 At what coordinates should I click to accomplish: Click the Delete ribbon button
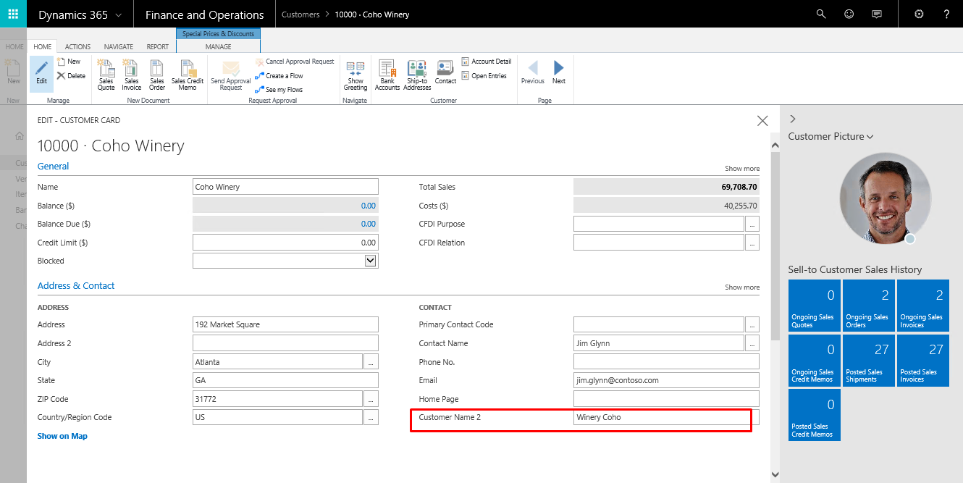click(x=71, y=75)
